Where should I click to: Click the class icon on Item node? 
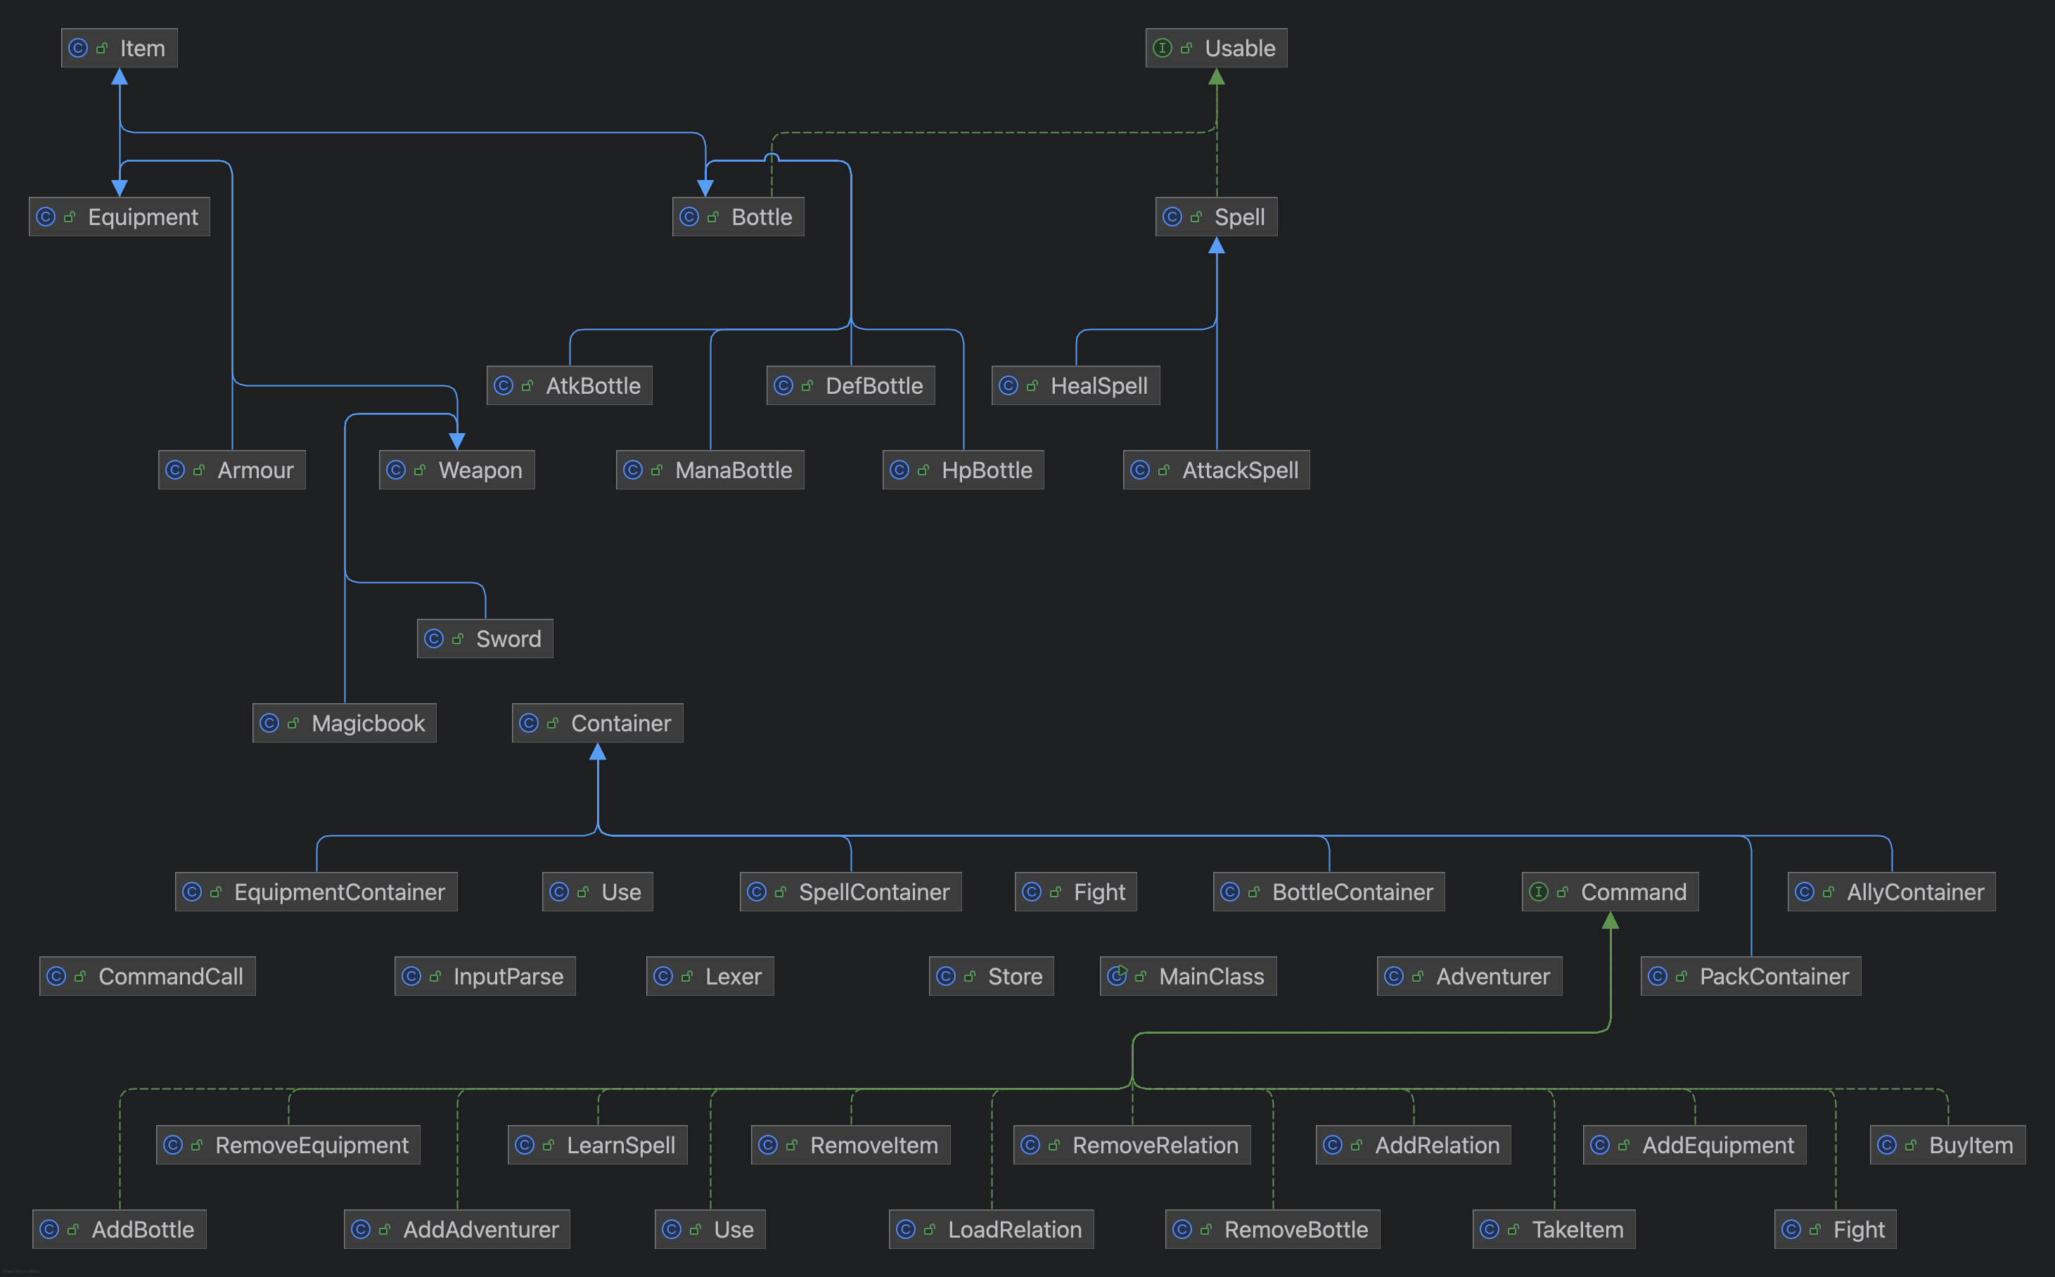point(77,48)
